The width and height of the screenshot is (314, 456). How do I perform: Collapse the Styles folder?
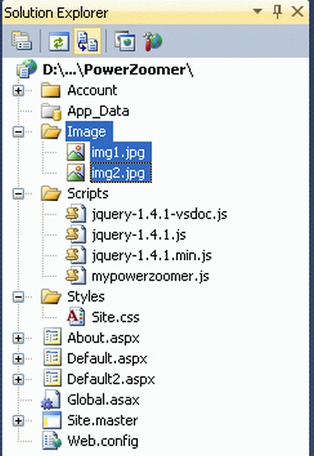[18, 297]
